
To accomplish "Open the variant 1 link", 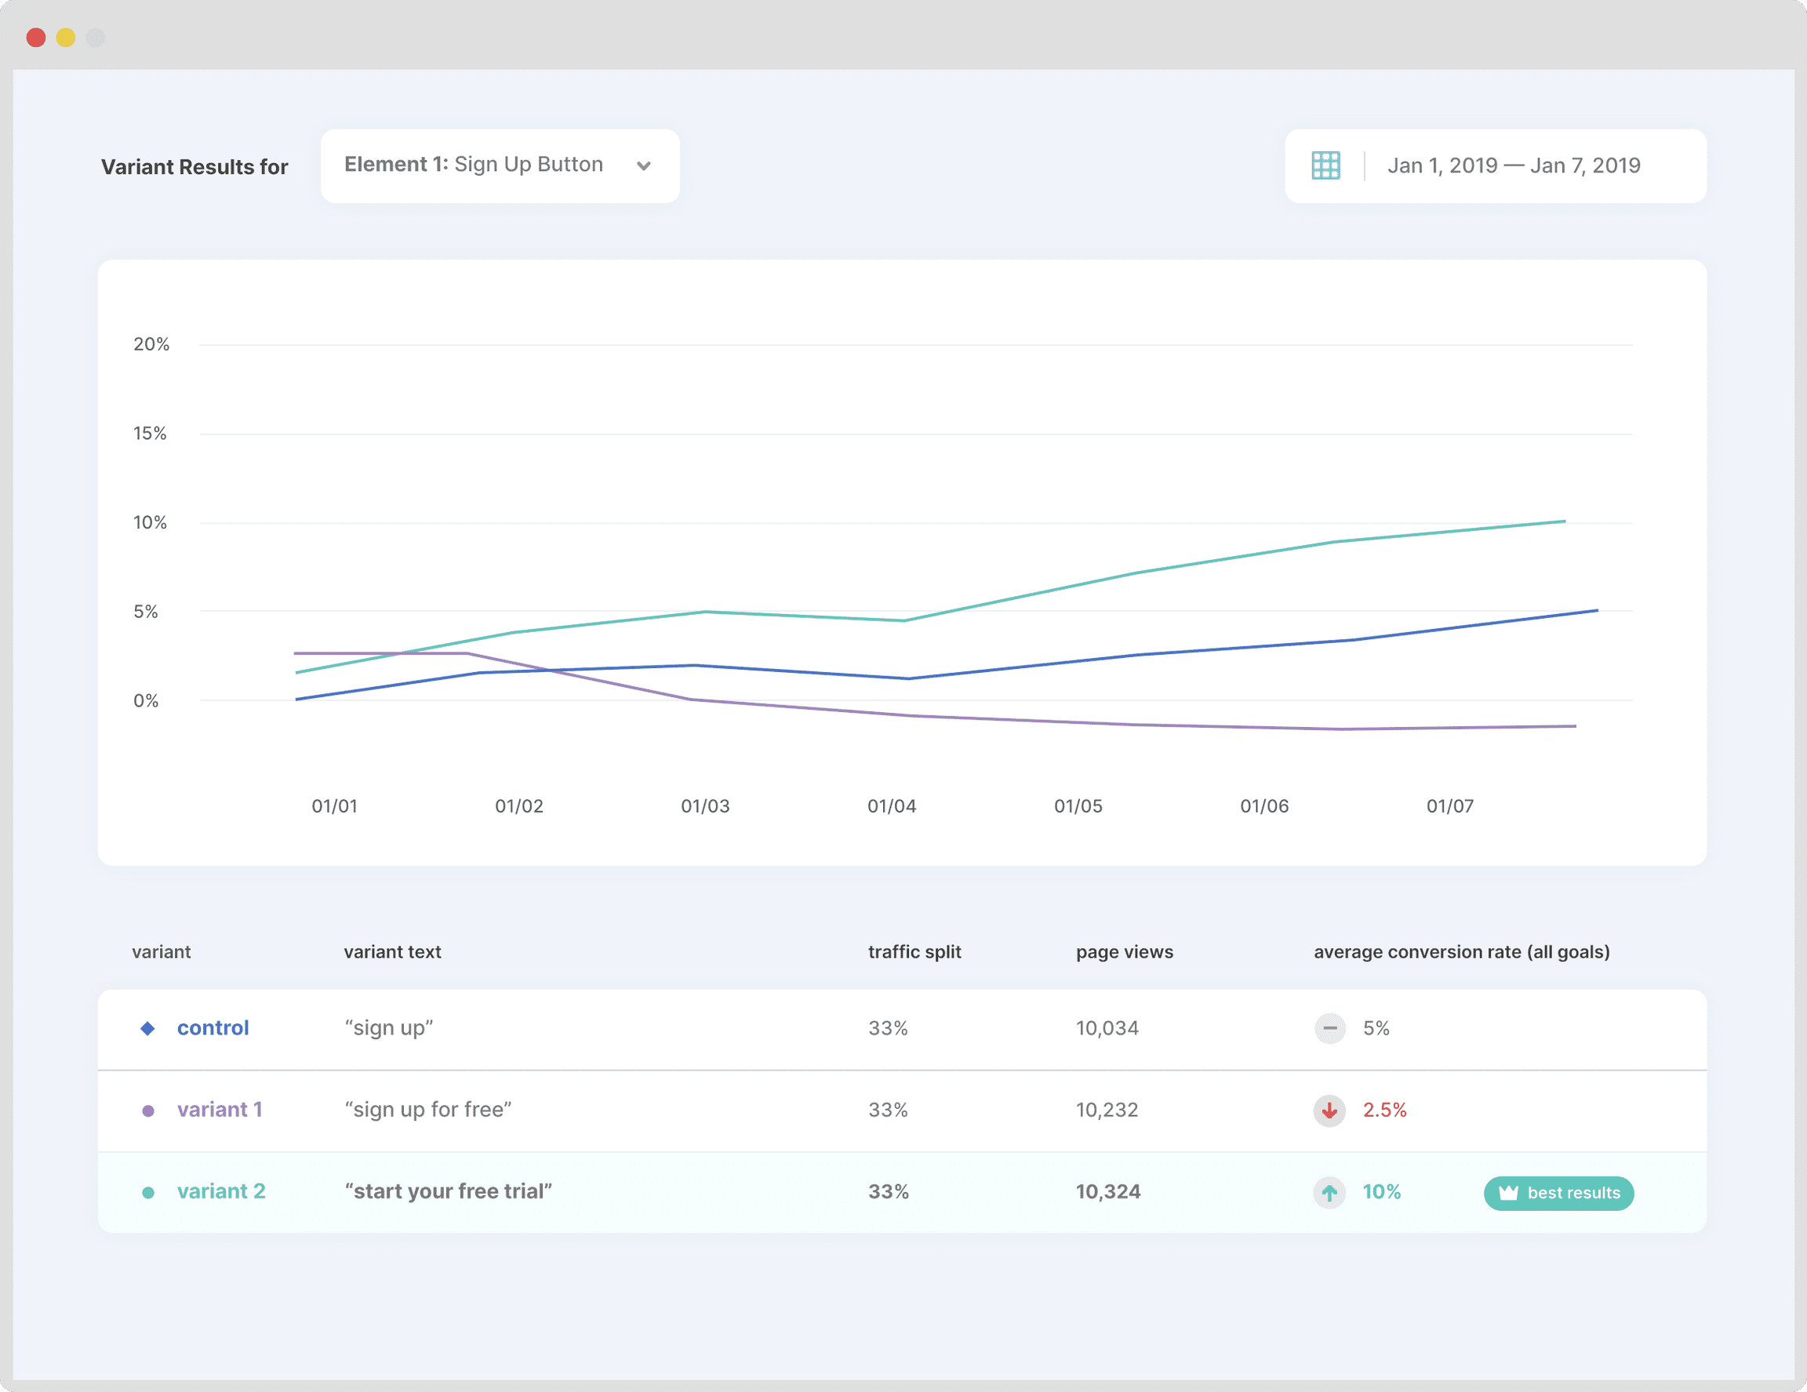I will pos(220,1109).
